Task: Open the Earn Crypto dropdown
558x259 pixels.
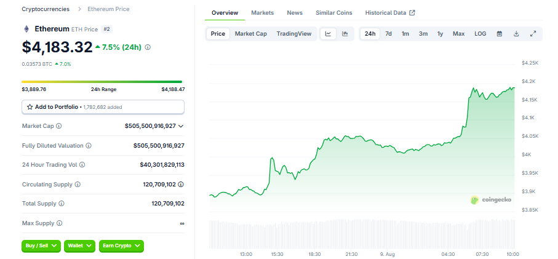Action: coord(121,245)
